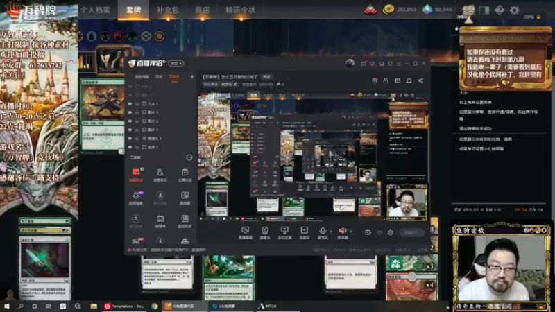Edit the stream category with pencil icon
The image size is (555, 312).
(235, 84)
